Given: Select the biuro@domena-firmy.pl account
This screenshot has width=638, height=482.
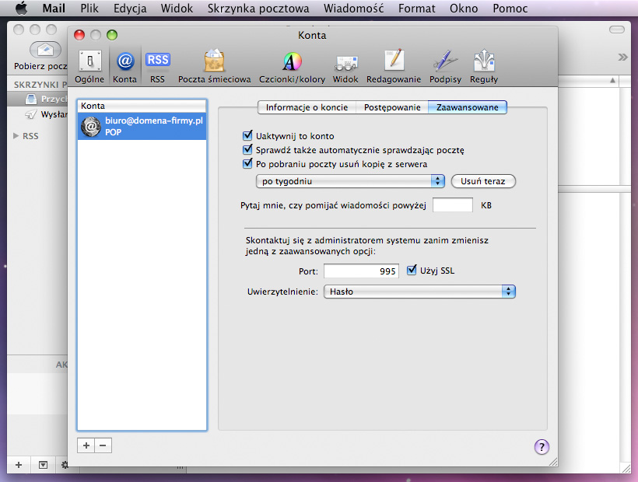Looking at the screenshot, I should (142, 126).
